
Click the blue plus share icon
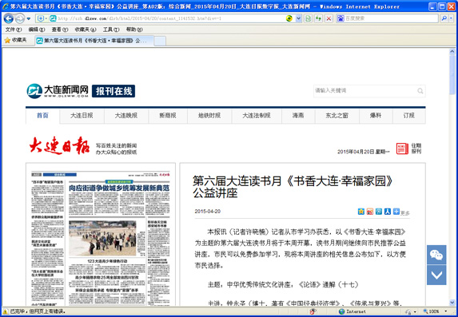point(396,212)
